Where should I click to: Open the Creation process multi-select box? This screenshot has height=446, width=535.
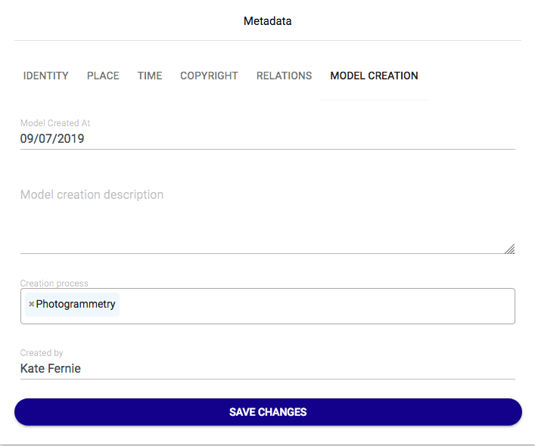coord(318,305)
